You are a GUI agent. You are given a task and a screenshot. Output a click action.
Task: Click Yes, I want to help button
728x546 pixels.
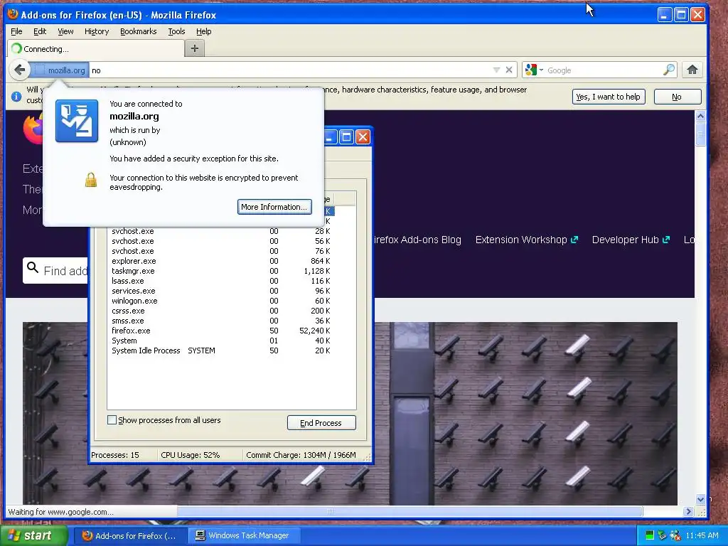pyautogui.click(x=609, y=97)
